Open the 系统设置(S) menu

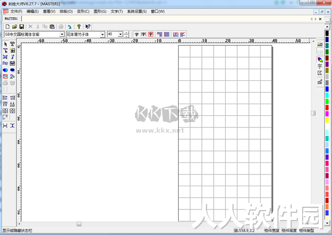(137, 12)
